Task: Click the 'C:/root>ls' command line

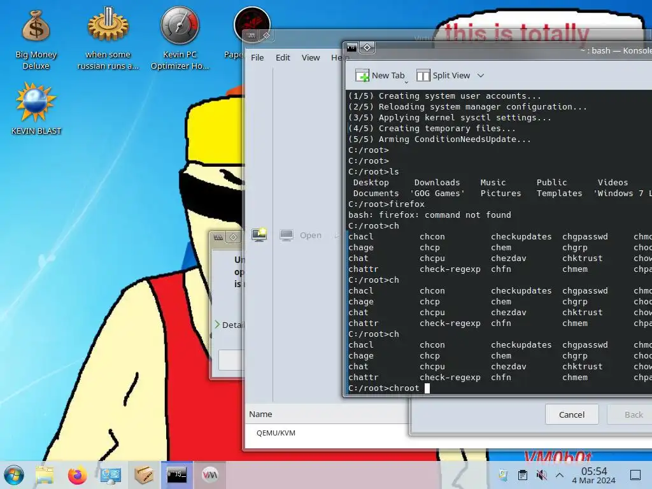Action: pos(373,172)
